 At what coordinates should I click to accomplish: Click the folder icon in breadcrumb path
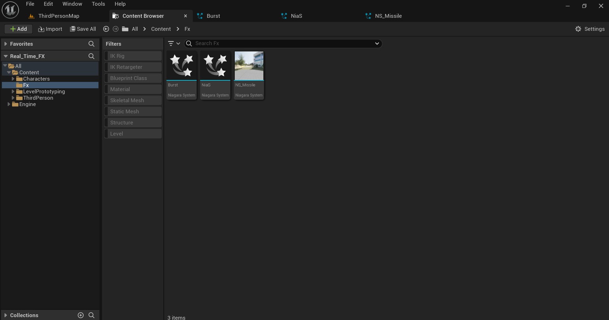[125, 29]
